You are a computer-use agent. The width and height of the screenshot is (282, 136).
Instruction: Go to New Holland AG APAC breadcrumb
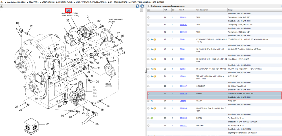coord(16,2)
